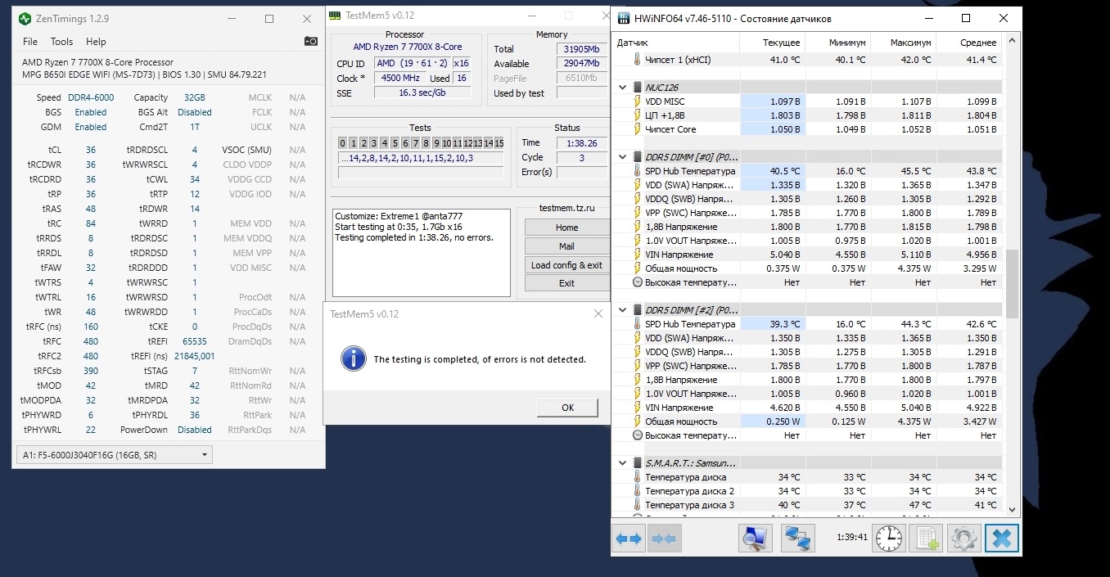This screenshot has width=1110, height=577.
Task: Click the Среднее column header
Action: (x=968, y=43)
